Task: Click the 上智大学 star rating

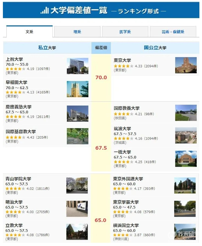Action: pyautogui.click(x=15, y=69)
